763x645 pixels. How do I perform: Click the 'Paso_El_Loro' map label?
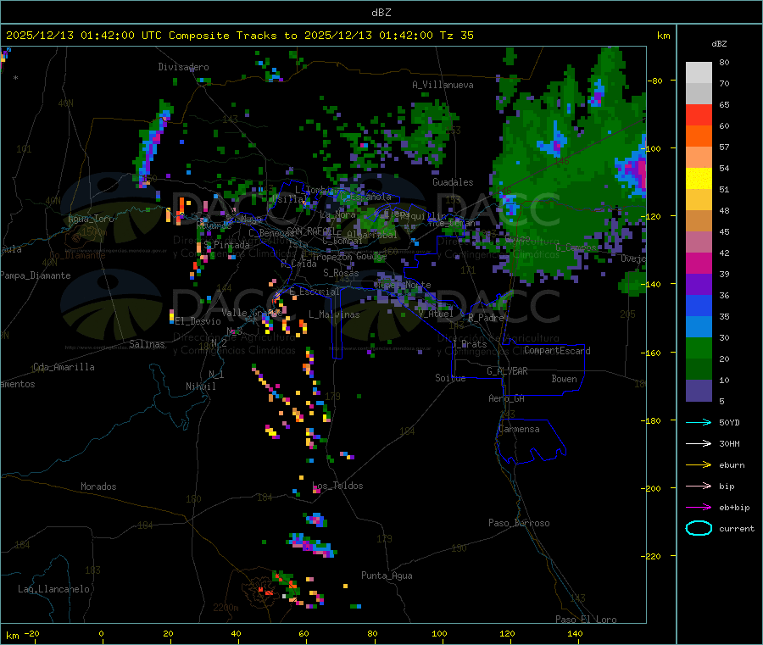[586, 620]
